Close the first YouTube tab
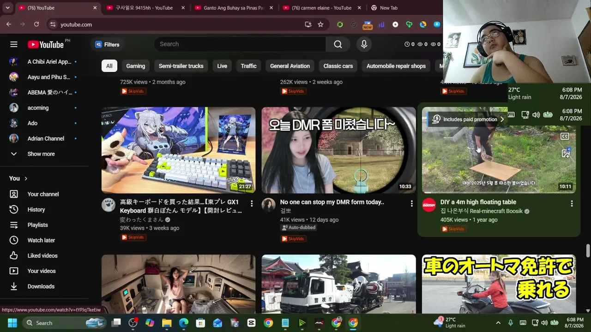Viewport: 591px width, 332px height. tap(95, 8)
